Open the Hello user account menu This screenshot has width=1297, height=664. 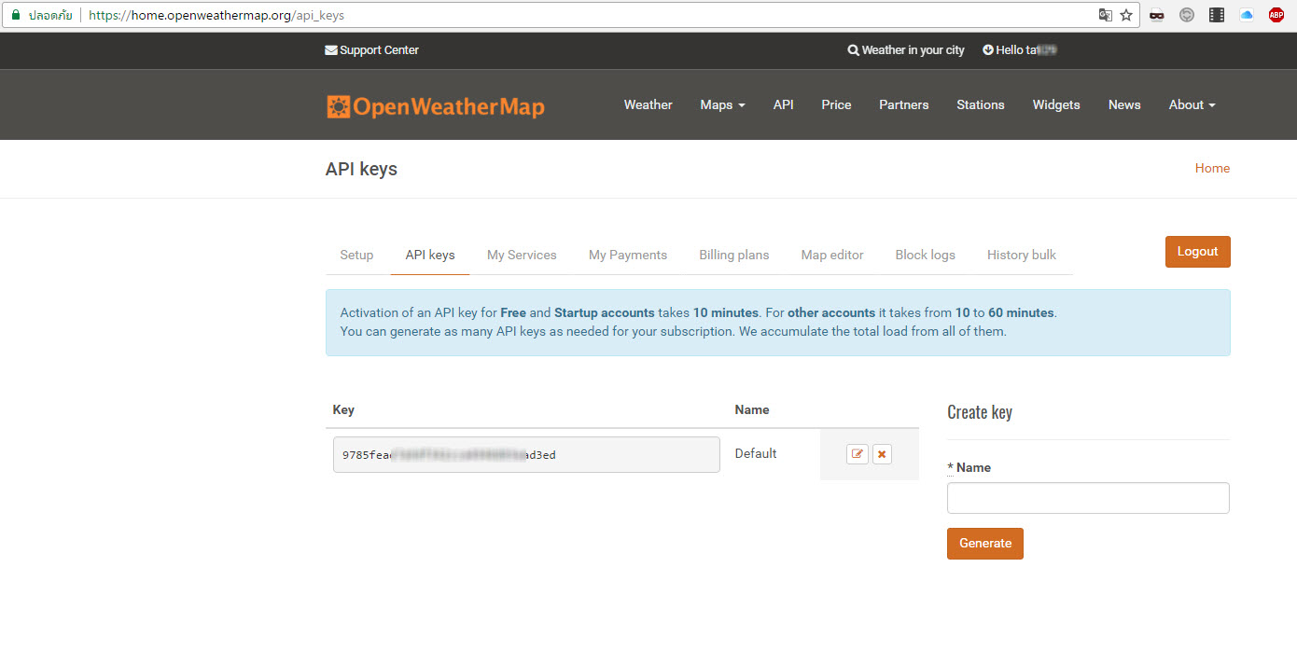(x=1020, y=50)
